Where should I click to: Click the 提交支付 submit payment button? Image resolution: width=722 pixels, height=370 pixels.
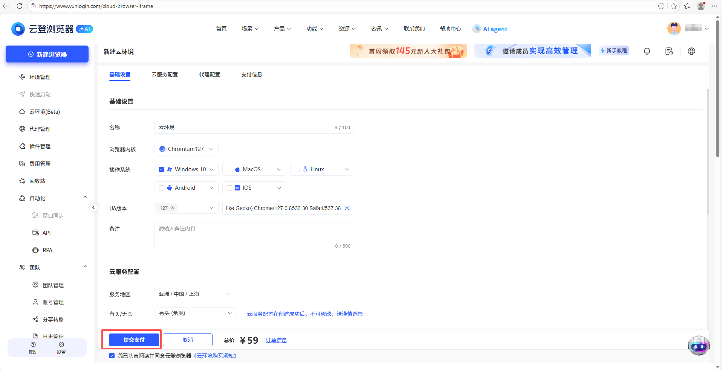(134, 340)
